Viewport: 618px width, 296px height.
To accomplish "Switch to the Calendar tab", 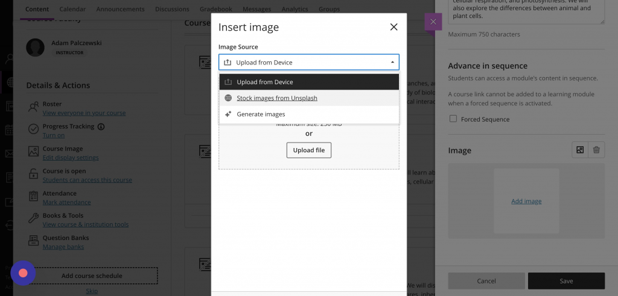I will tap(72, 9).
